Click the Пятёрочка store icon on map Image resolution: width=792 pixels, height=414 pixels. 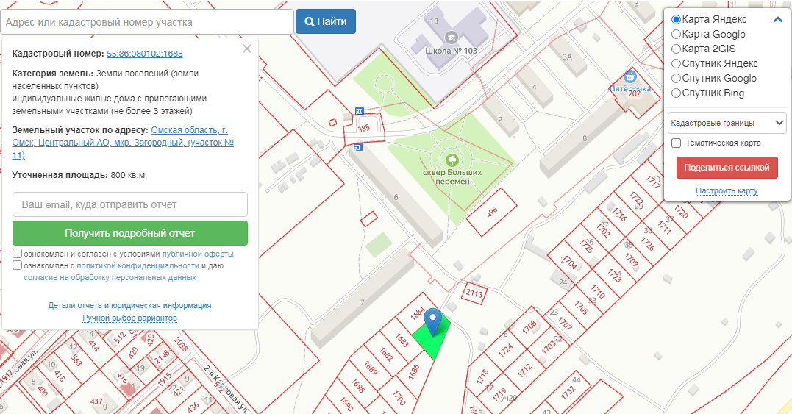click(629, 76)
